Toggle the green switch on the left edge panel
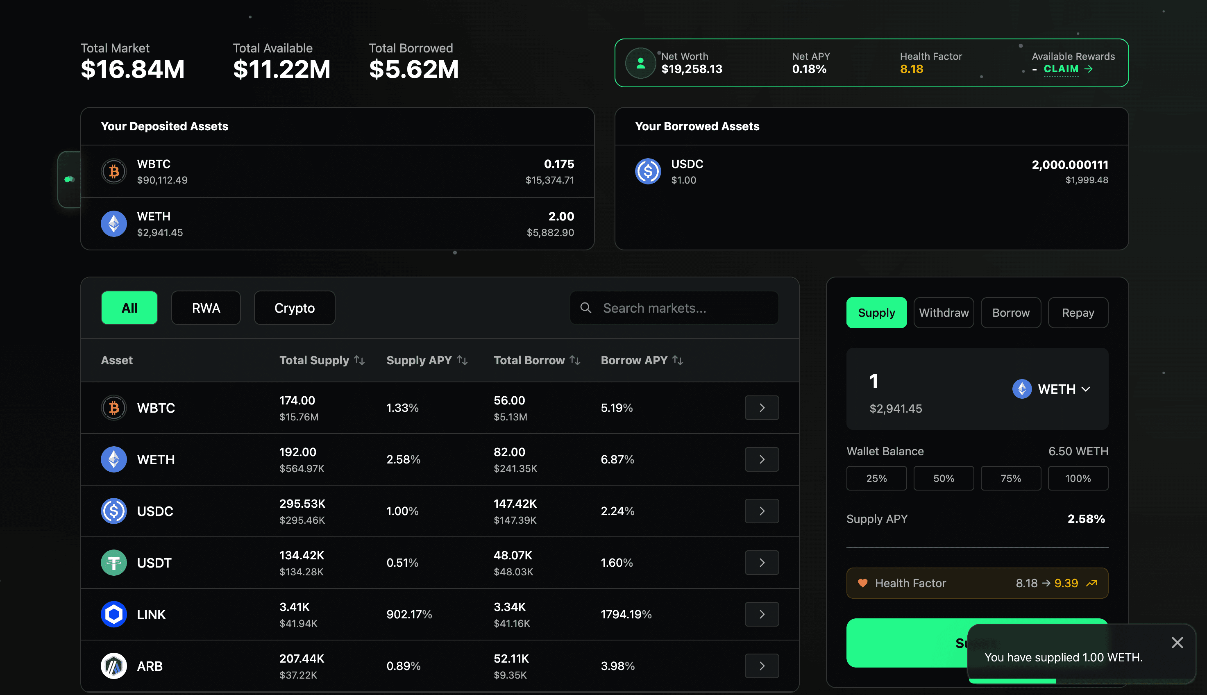Viewport: 1207px width, 695px height. tap(70, 179)
